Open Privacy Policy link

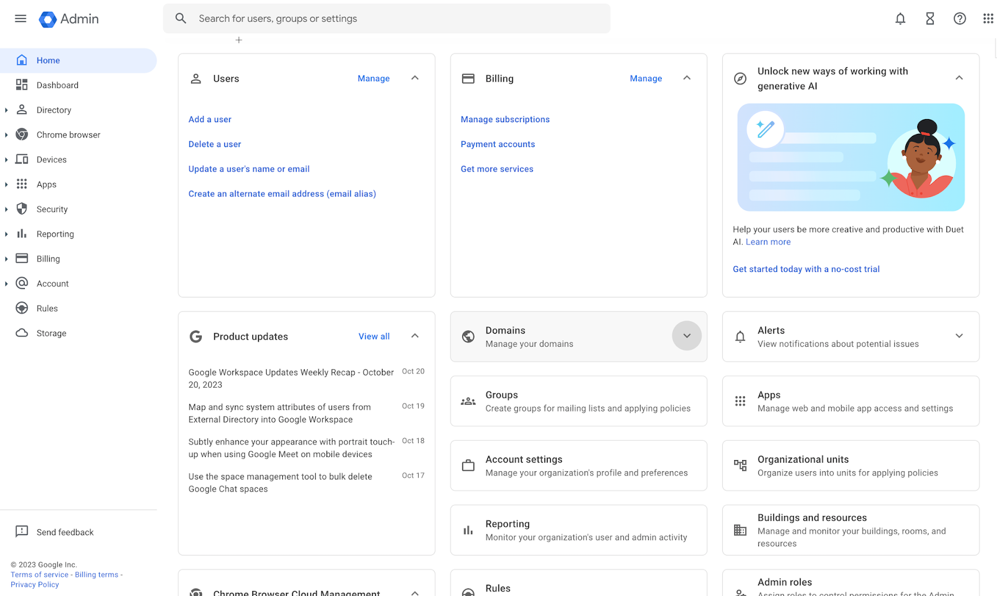pyautogui.click(x=35, y=585)
